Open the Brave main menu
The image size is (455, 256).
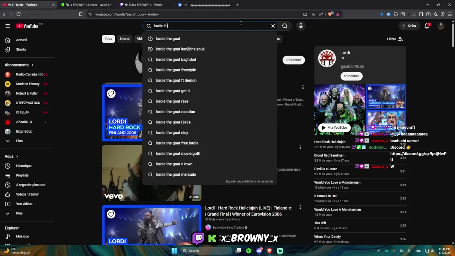coord(450,14)
